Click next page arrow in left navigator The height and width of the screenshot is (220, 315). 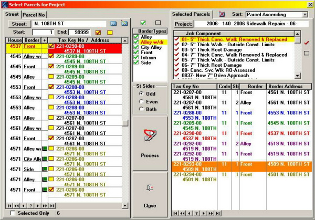[45, 206]
